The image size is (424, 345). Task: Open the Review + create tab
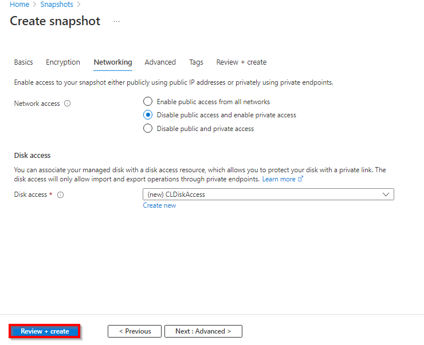[x=241, y=62]
